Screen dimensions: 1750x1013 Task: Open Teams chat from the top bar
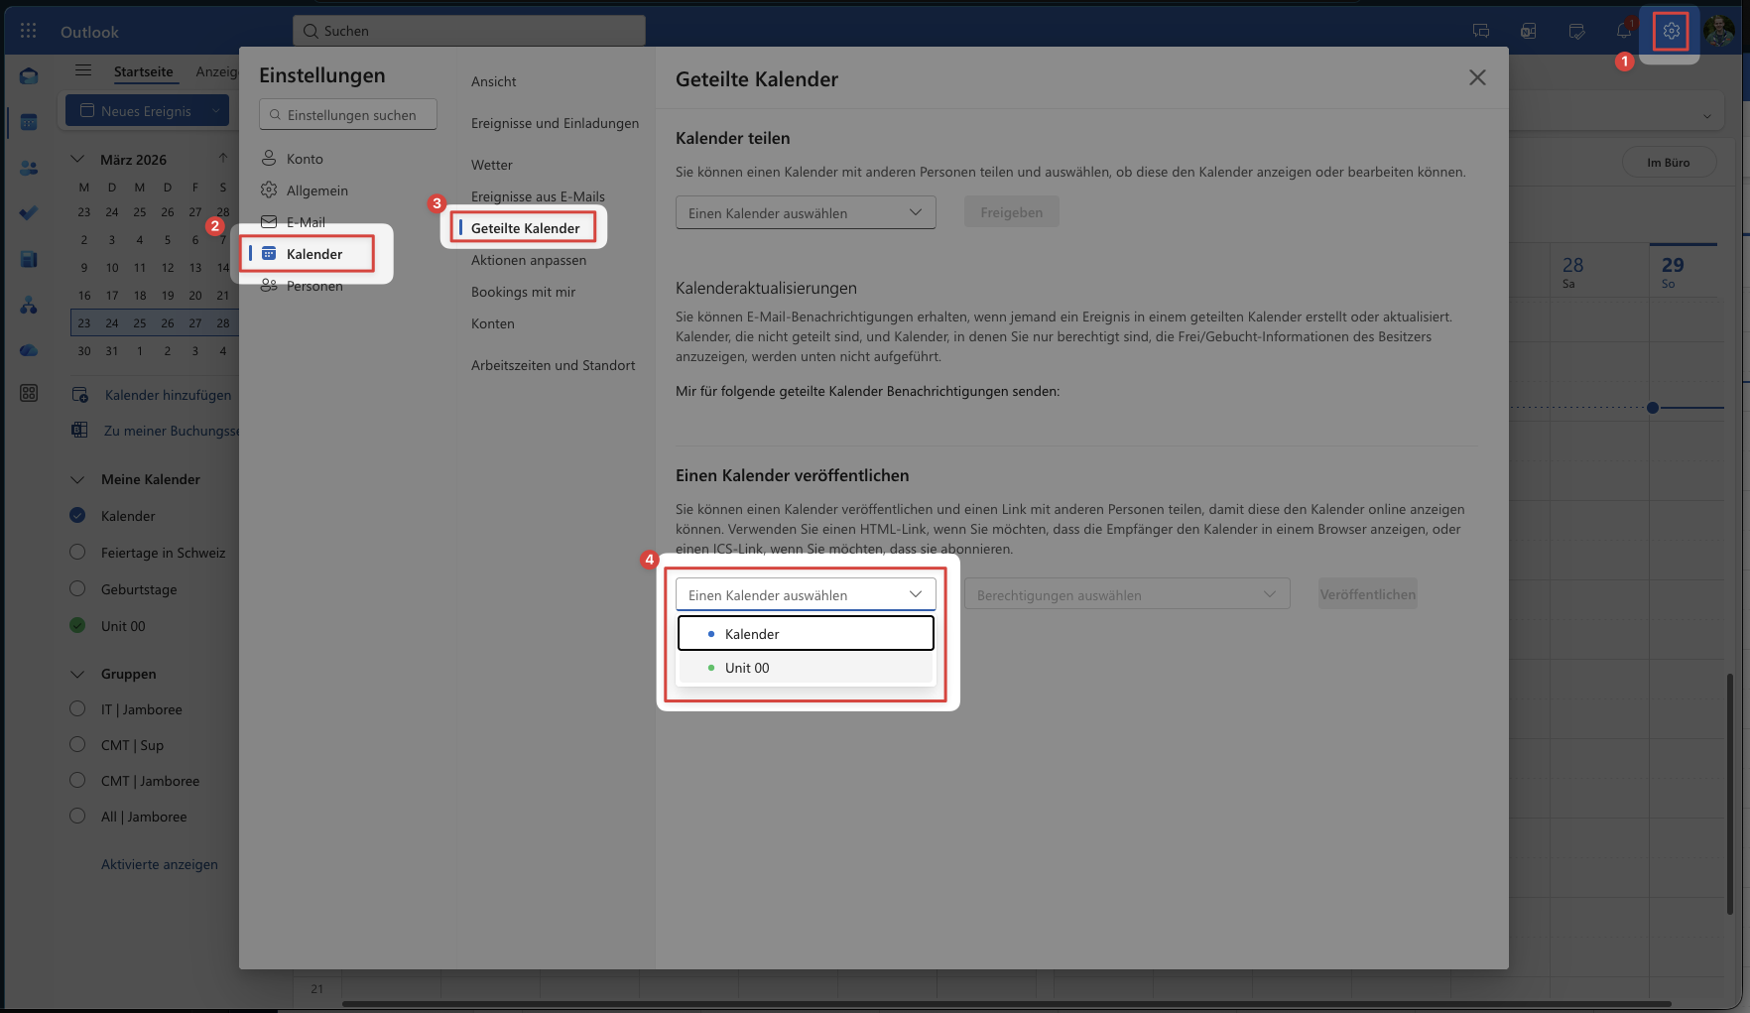point(1481,30)
